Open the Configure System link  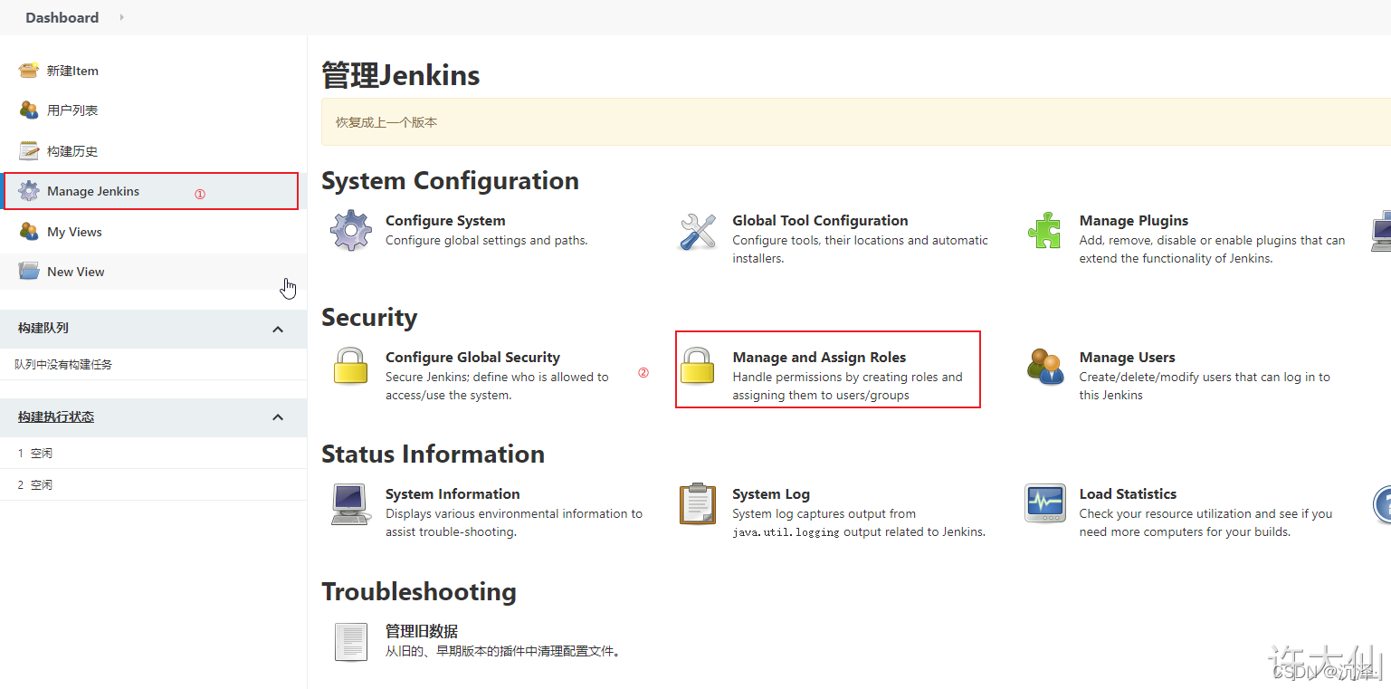tap(445, 220)
